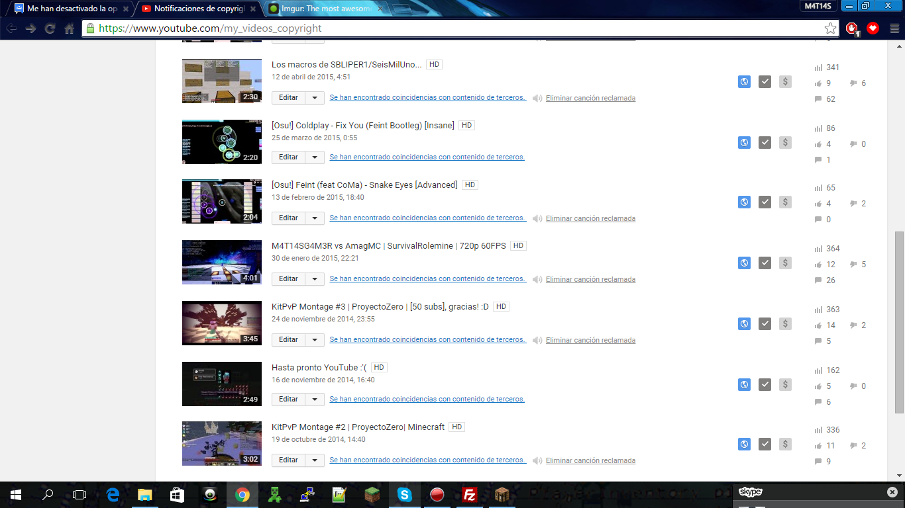905x508 pixels.
Task: Open the browser home page icon
Action: [x=69, y=28]
